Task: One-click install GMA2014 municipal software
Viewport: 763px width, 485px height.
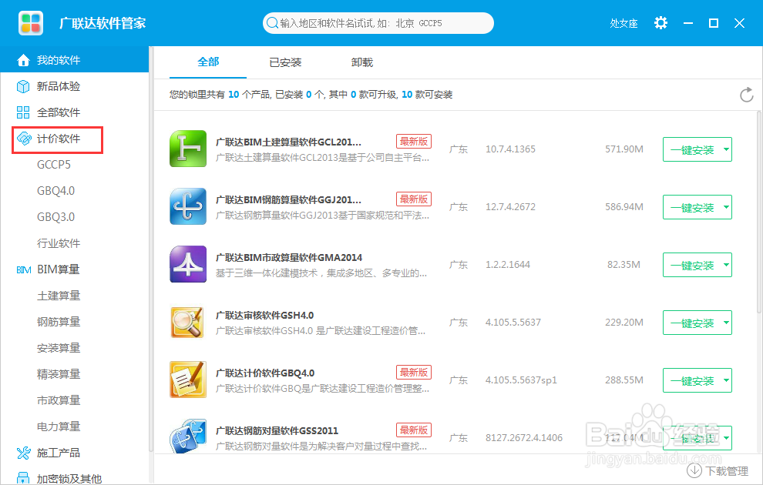Action: (691, 266)
